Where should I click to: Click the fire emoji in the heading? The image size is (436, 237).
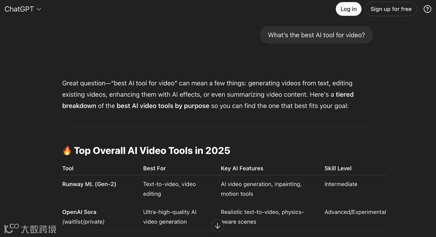point(67,151)
